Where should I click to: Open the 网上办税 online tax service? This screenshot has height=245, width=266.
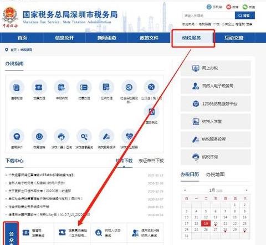tap(216, 68)
